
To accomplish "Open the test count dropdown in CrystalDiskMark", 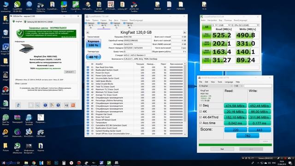I will tap(215, 25).
